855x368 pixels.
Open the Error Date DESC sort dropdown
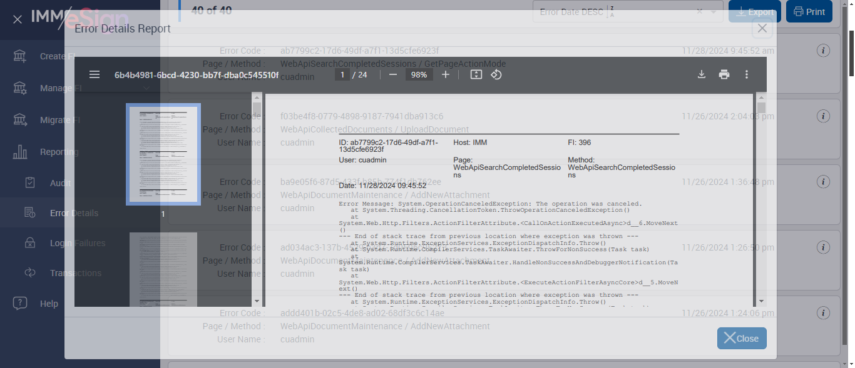tap(628, 12)
